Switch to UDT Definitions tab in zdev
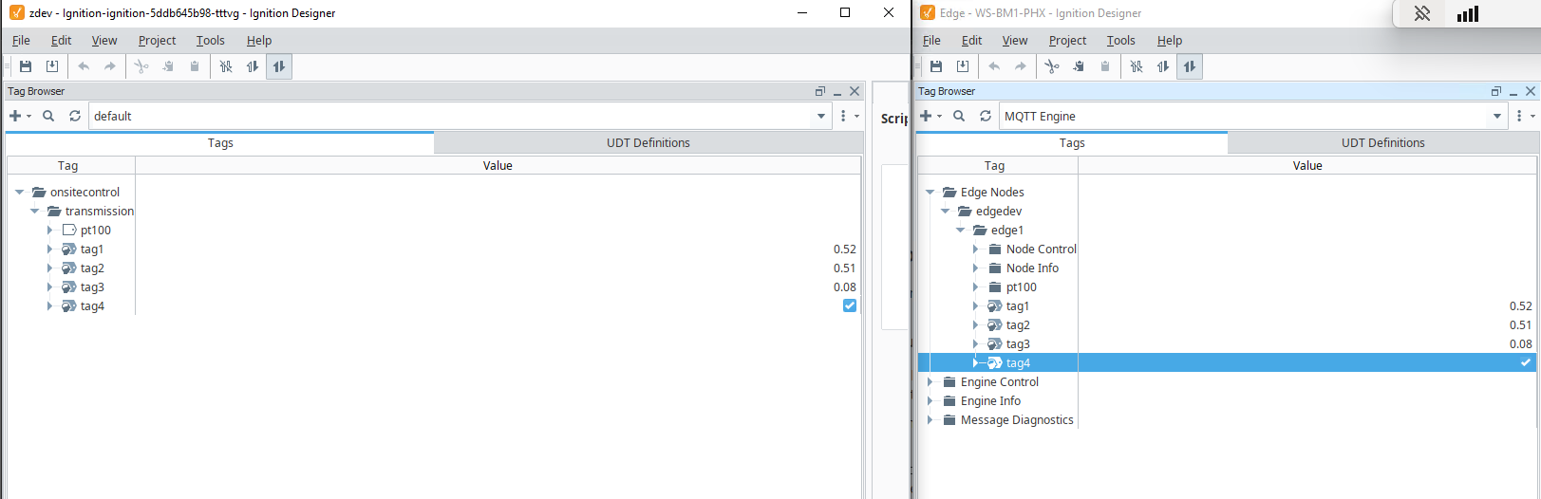1541x499 pixels. point(648,142)
